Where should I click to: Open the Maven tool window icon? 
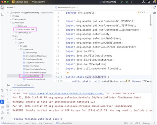154,13
